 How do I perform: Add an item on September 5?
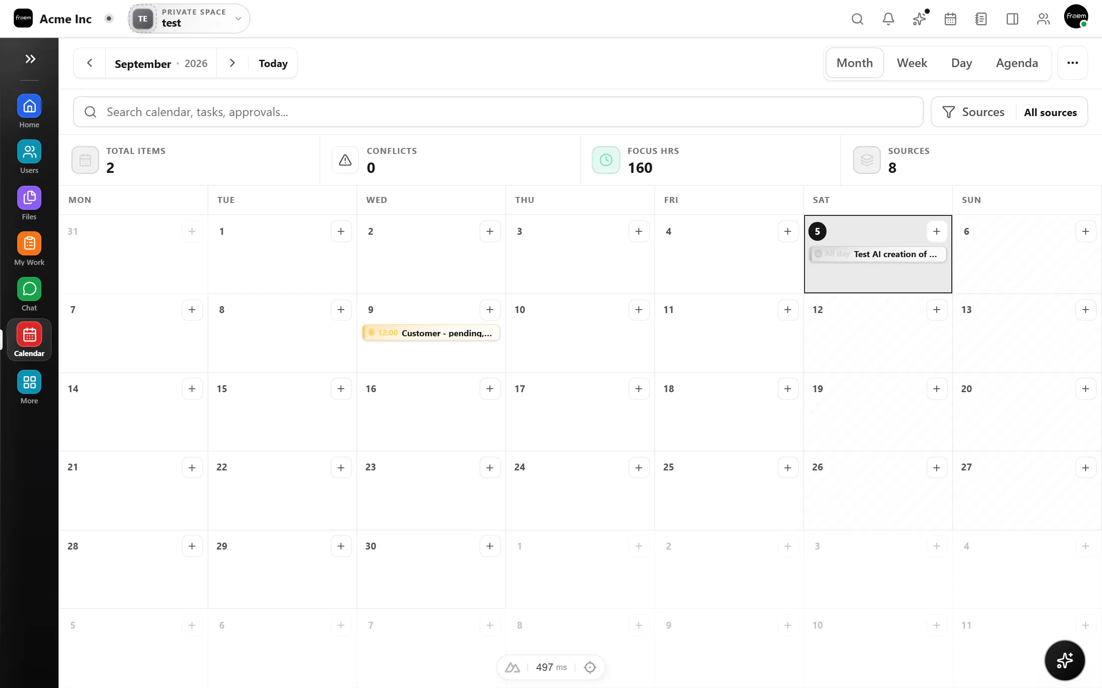[x=936, y=231]
